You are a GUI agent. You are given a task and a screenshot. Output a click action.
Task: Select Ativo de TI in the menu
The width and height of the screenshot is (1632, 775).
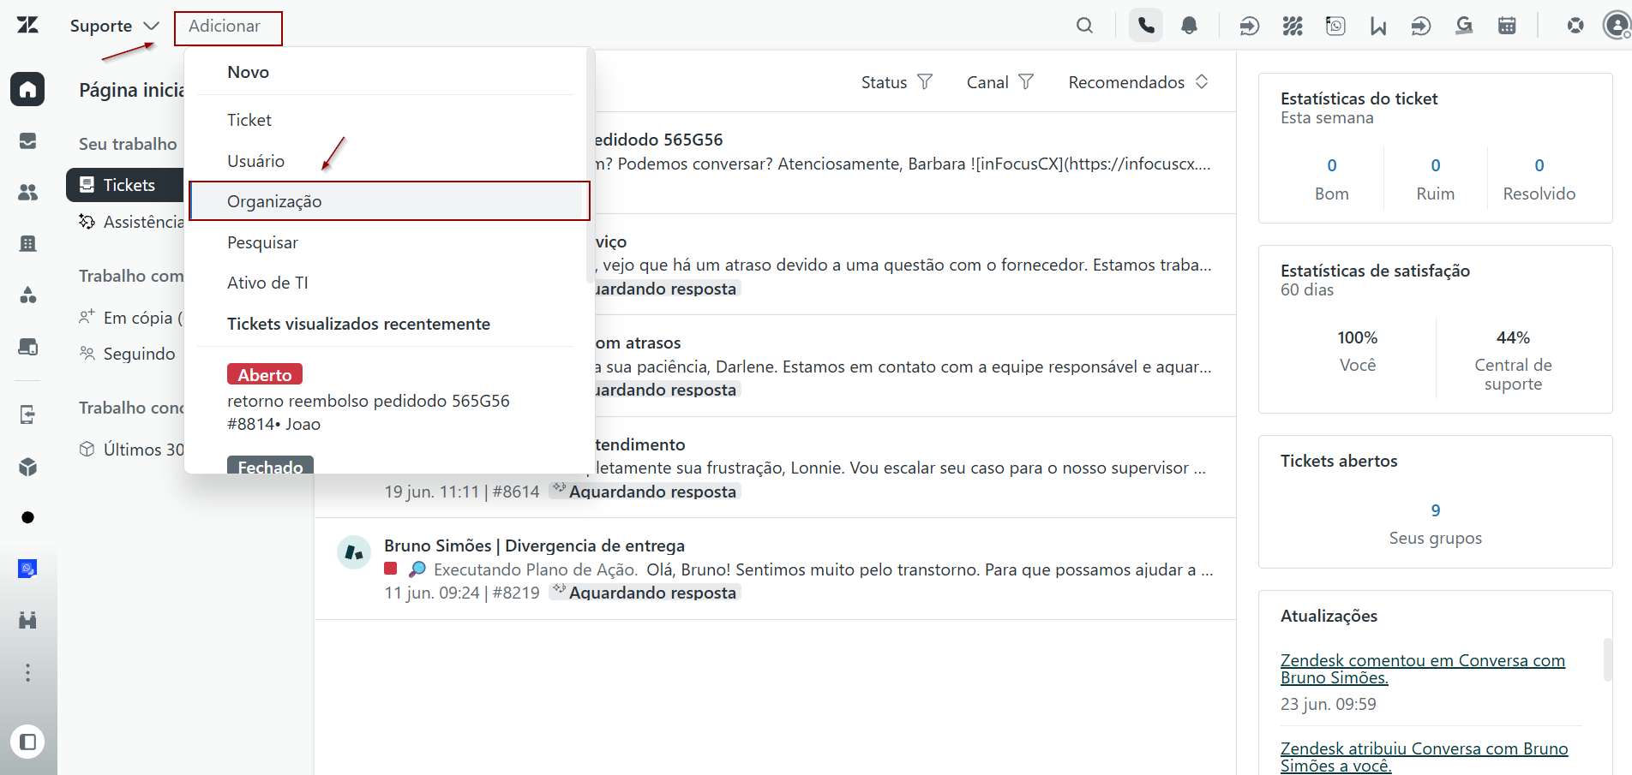[x=387, y=283]
